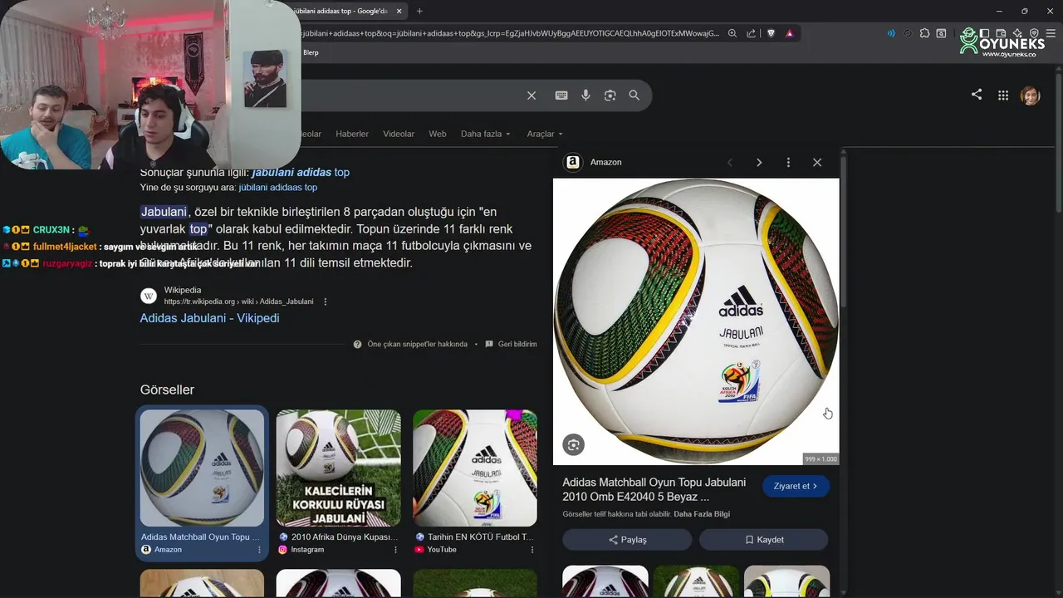Open a new browser tab
Image resolution: width=1063 pixels, height=598 pixels.
419,11
